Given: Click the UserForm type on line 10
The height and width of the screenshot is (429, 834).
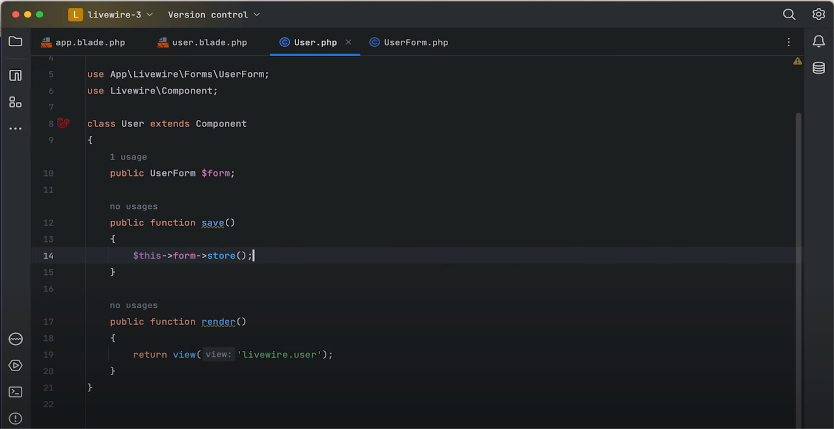Looking at the screenshot, I should point(173,173).
